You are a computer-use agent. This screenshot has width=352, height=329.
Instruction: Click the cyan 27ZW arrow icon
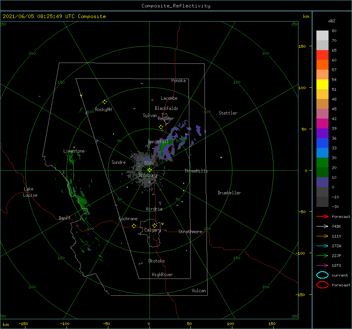[322, 246]
